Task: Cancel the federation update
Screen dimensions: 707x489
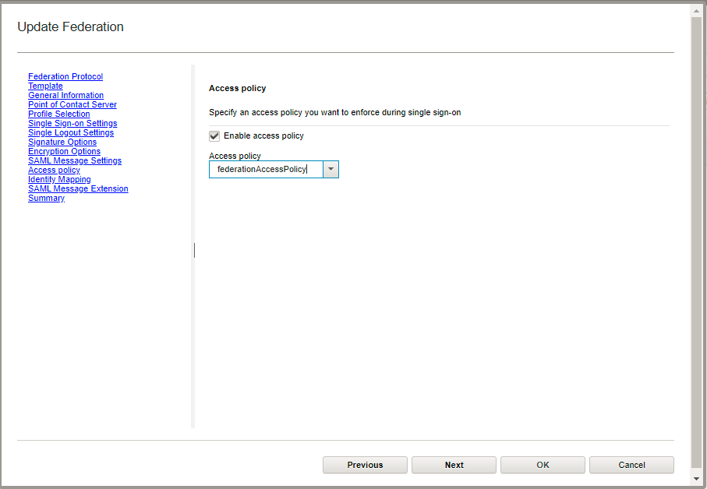Action: 631,465
